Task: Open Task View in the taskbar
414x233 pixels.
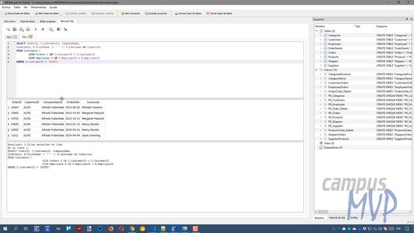Action: coord(26,228)
